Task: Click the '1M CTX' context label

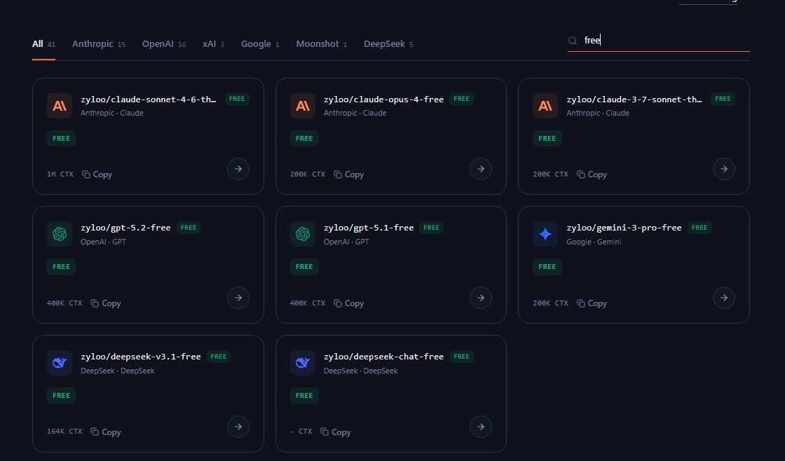Action: click(60, 174)
